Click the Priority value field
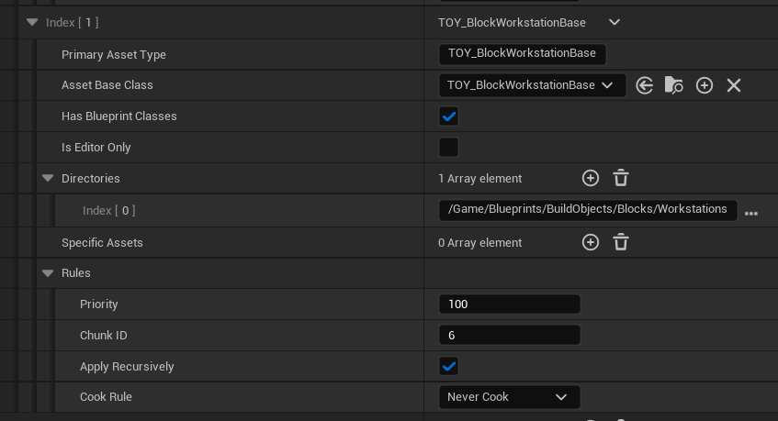This screenshot has height=421, width=778. (509, 305)
